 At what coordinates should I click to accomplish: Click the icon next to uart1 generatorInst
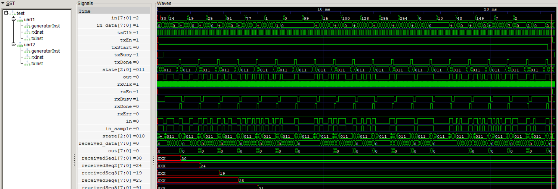click(x=27, y=26)
